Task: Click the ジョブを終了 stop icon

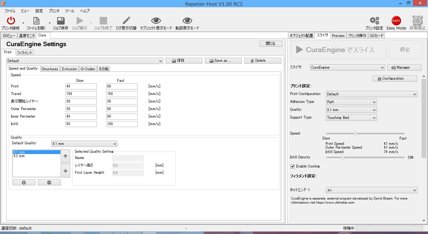Action: point(103,21)
